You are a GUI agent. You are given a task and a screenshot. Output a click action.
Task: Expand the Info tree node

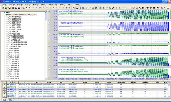click(5, 13)
